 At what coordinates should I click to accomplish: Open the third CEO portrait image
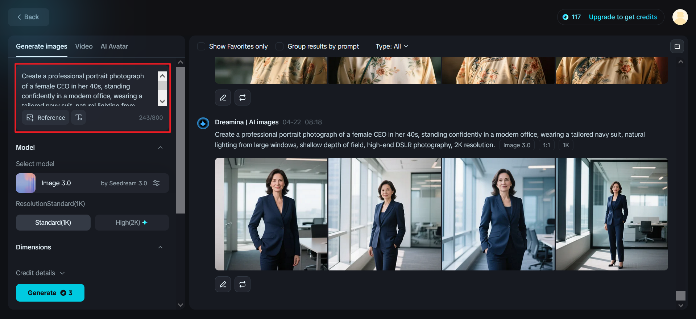pyautogui.click(x=498, y=214)
